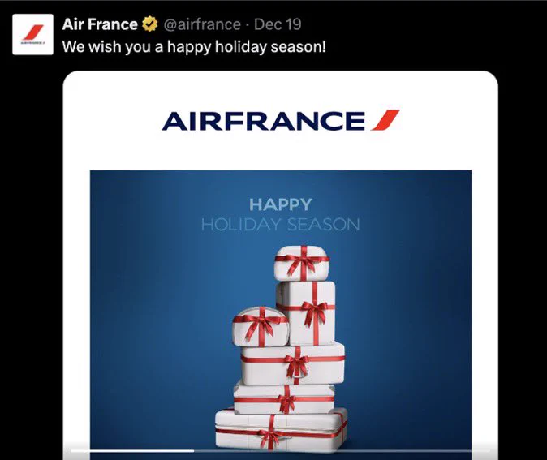Click the unplayed part of video progress bar
The height and width of the screenshot is (460, 547).
coord(342,451)
